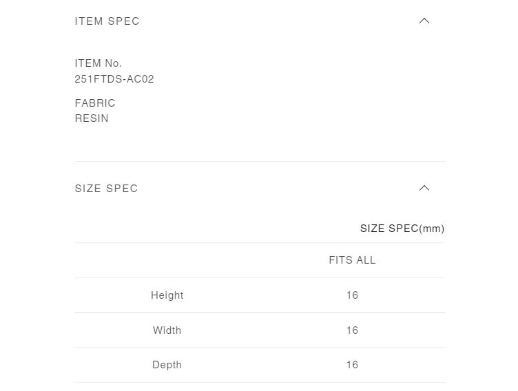Click the Width value 16
The height and width of the screenshot is (391, 518).
tap(352, 330)
